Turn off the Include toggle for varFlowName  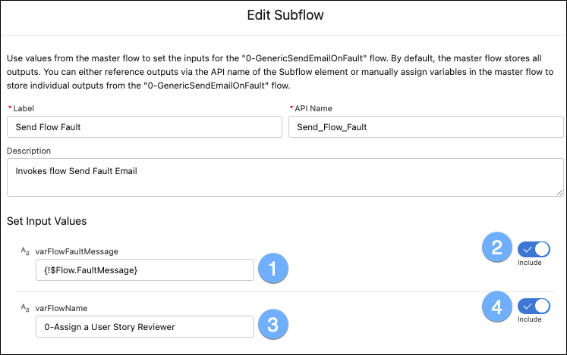[x=534, y=307]
